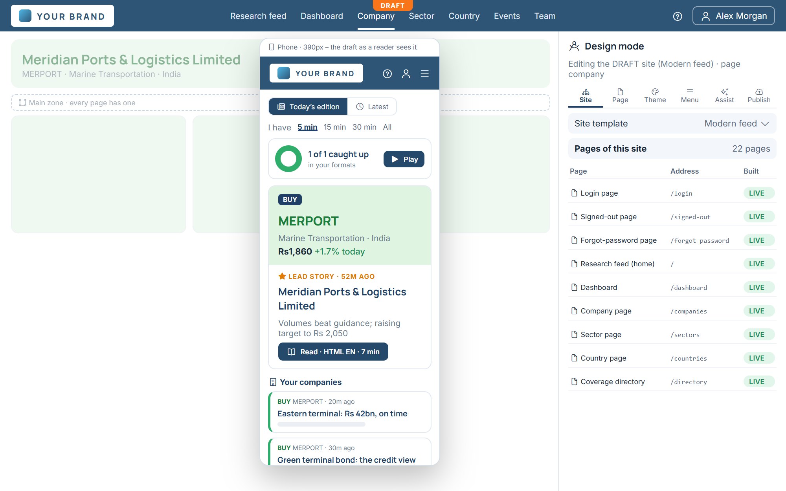Viewport: 786px width, 491px height.
Task: Select Today's edition toggle
Action: coord(308,106)
